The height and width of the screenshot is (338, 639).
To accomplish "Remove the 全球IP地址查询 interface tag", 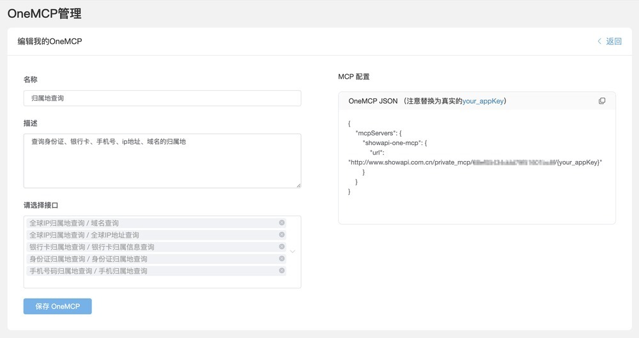I will tap(282, 234).
